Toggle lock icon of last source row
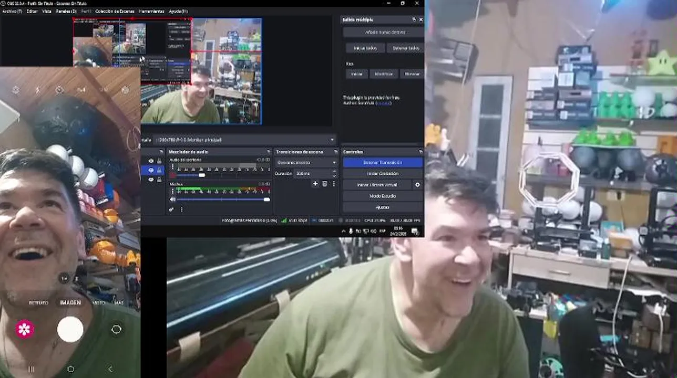Image resolution: width=677 pixels, height=378 pixels. point(159,180)
